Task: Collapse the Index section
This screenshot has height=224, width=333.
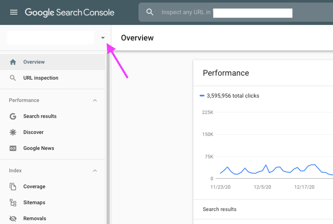Action: coord(95,171)
